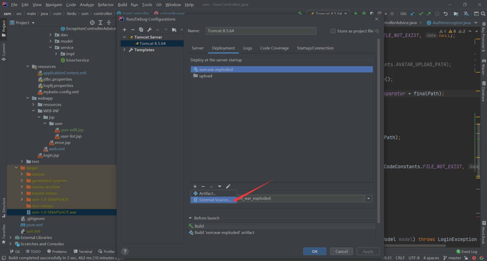This screenshot has width=487, height=261.
Task: Show hidden editor tabs dropdown chevron
Action: 476,23
